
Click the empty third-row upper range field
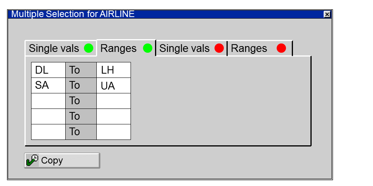coord(113,101)
